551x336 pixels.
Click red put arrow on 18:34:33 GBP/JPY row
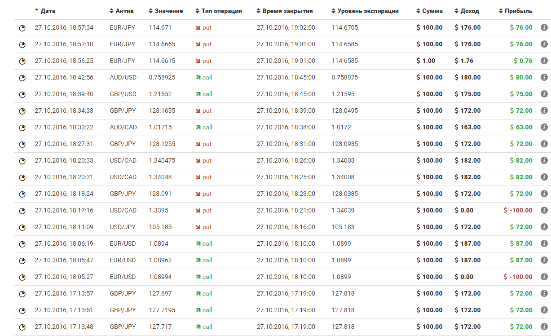click(x=198, y=111)
